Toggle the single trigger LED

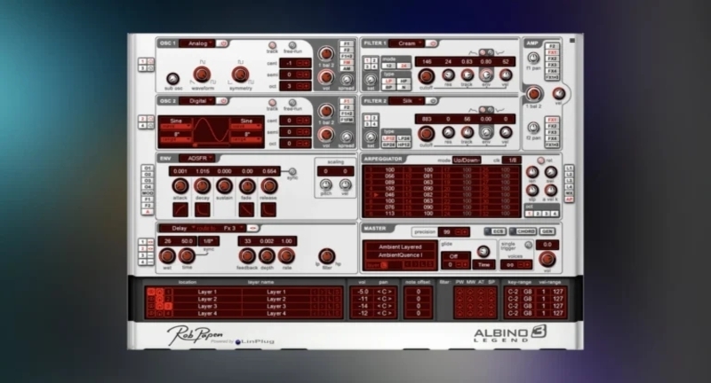528,245
